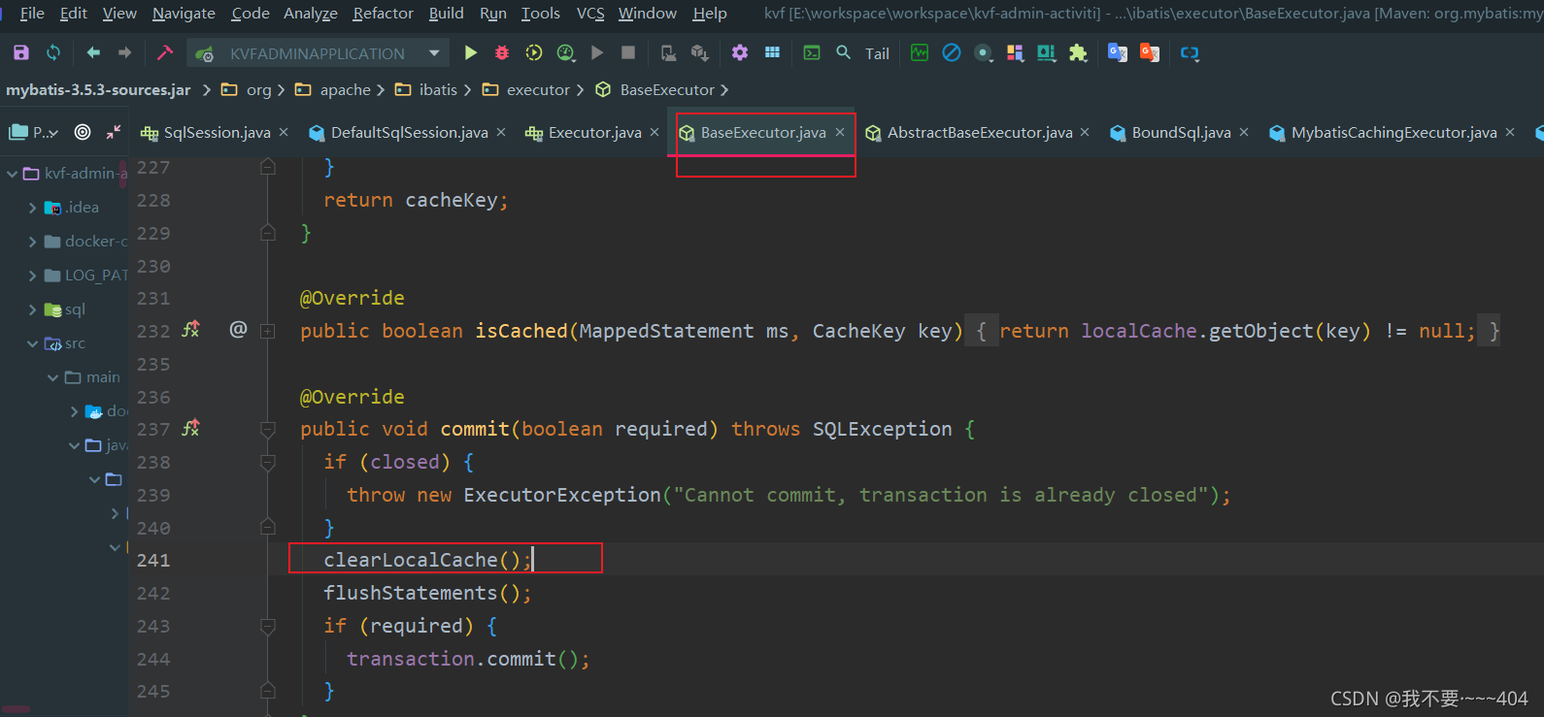1544x717 pixels.
Task: Click the BaseExecutor breadcrumb
Action: coord(667,90)
